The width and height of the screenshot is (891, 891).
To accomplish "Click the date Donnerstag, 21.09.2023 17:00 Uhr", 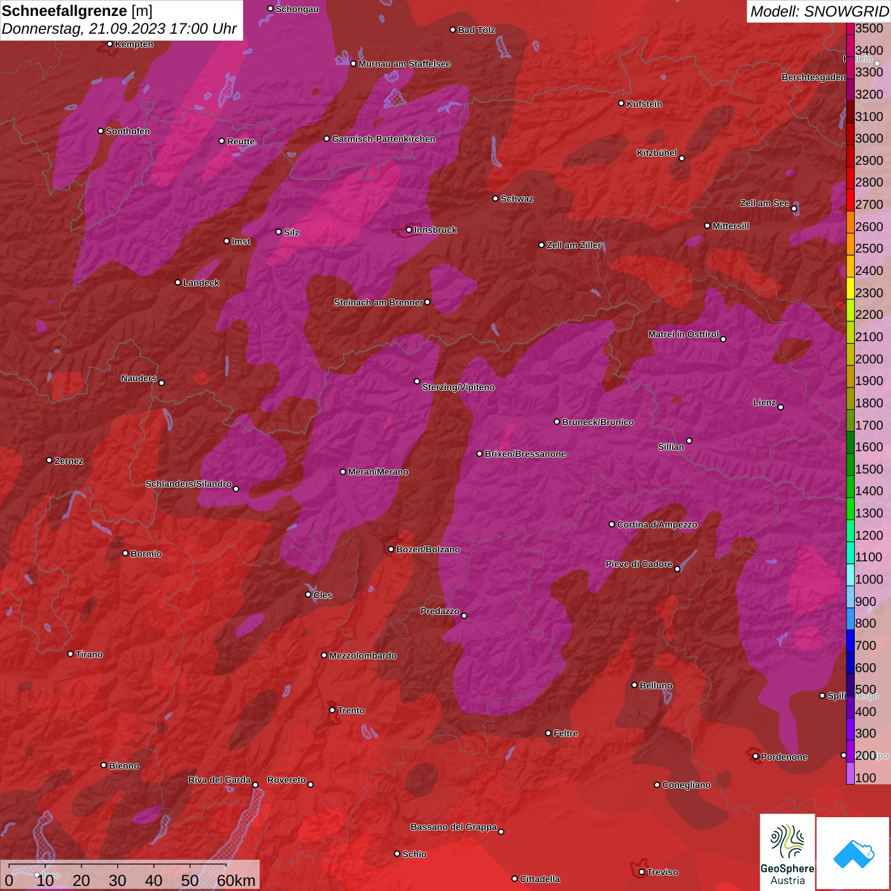I will tap(119, 29).
